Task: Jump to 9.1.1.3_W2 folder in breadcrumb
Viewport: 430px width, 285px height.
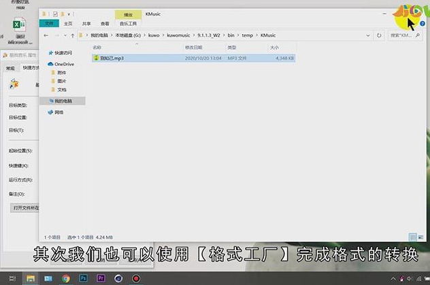Action: pos(209,35)
